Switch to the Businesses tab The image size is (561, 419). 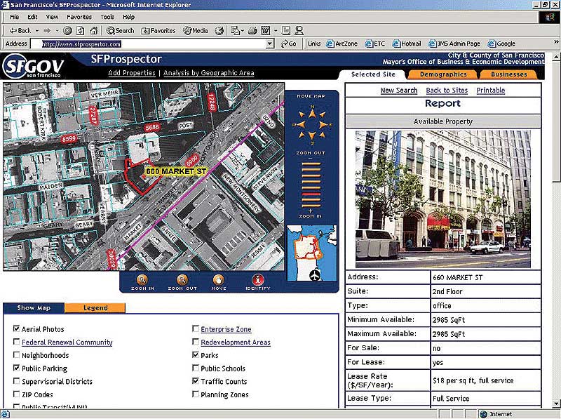tap(508, 74)
